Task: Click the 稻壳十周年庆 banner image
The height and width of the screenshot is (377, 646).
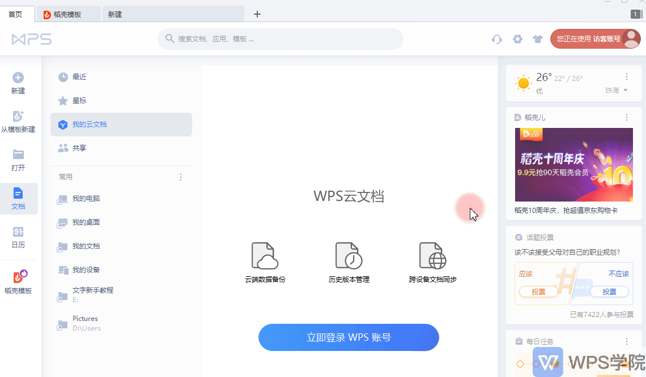Action: click(x=574, y=165)
